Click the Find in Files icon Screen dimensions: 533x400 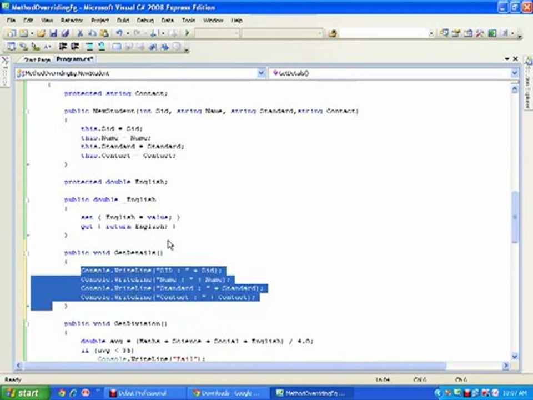[333, 33]
